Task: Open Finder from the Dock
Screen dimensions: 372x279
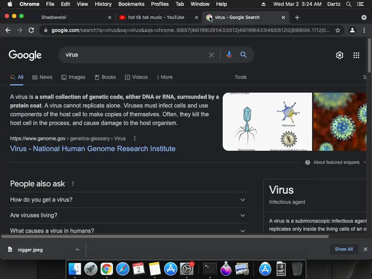Action: click(75, 269)
